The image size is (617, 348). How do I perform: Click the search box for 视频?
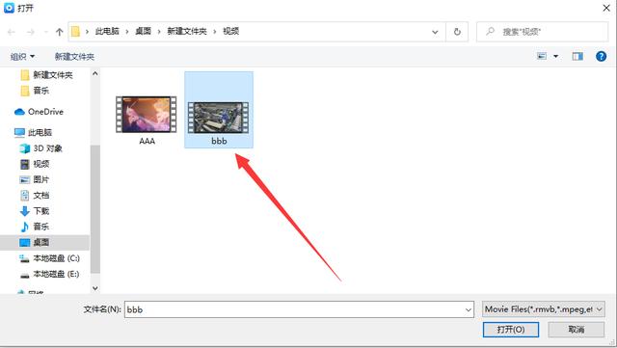543,32
